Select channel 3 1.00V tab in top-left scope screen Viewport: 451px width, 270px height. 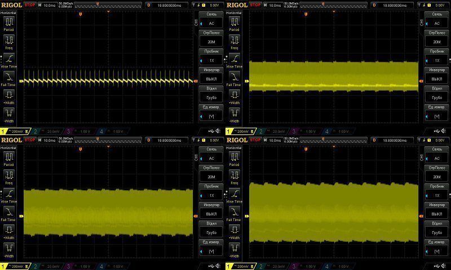[x=80, y=132]
